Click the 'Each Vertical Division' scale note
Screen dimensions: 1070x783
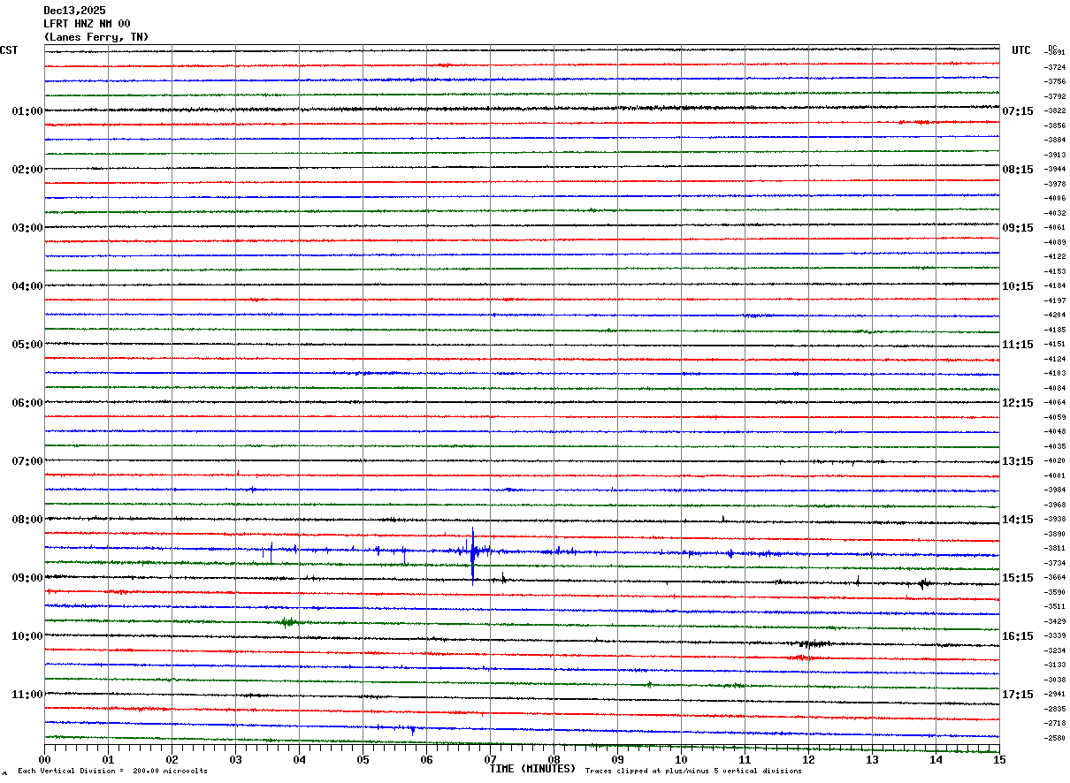click(112, 772)
